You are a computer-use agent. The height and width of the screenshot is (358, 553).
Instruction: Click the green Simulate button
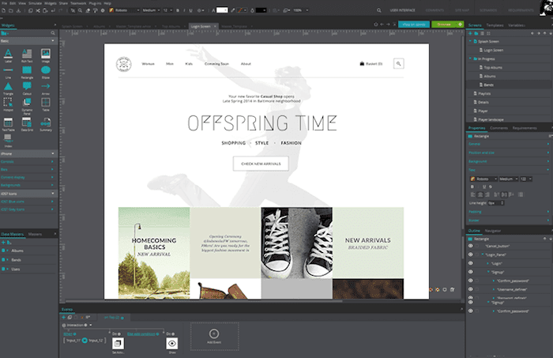coord(447,24)
